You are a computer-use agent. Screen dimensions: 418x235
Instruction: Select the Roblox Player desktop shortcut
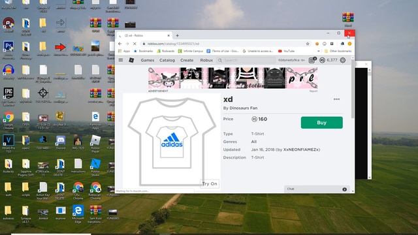click(x=95, y=144)
